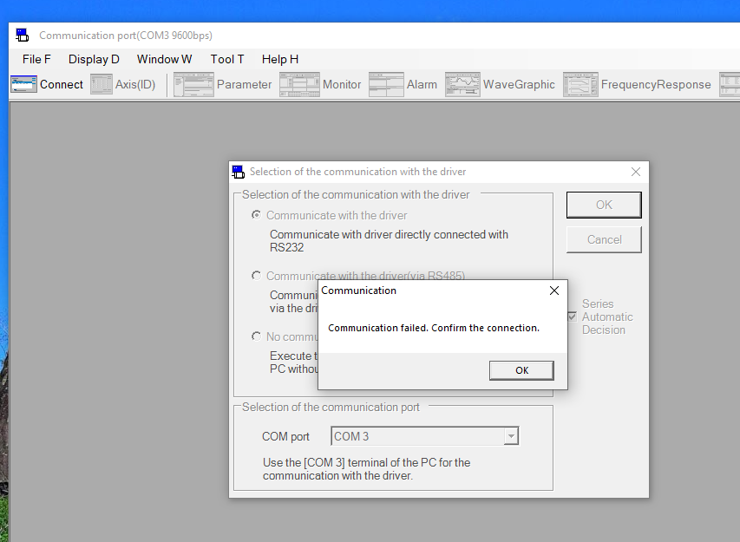
Task: Select 'Communicate with the driver(via RS485)' radio
Action: 256,276
